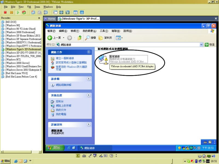Collapse the 詳細資料 panel
This screenshot has width=219, height=164.
point(89,124)
